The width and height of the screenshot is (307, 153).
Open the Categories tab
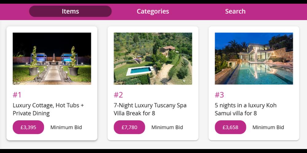tap(153, 11)
